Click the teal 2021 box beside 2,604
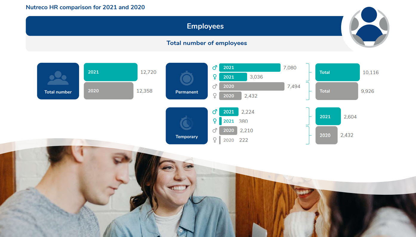The image size is (416, 237). [x=328, y=116]
